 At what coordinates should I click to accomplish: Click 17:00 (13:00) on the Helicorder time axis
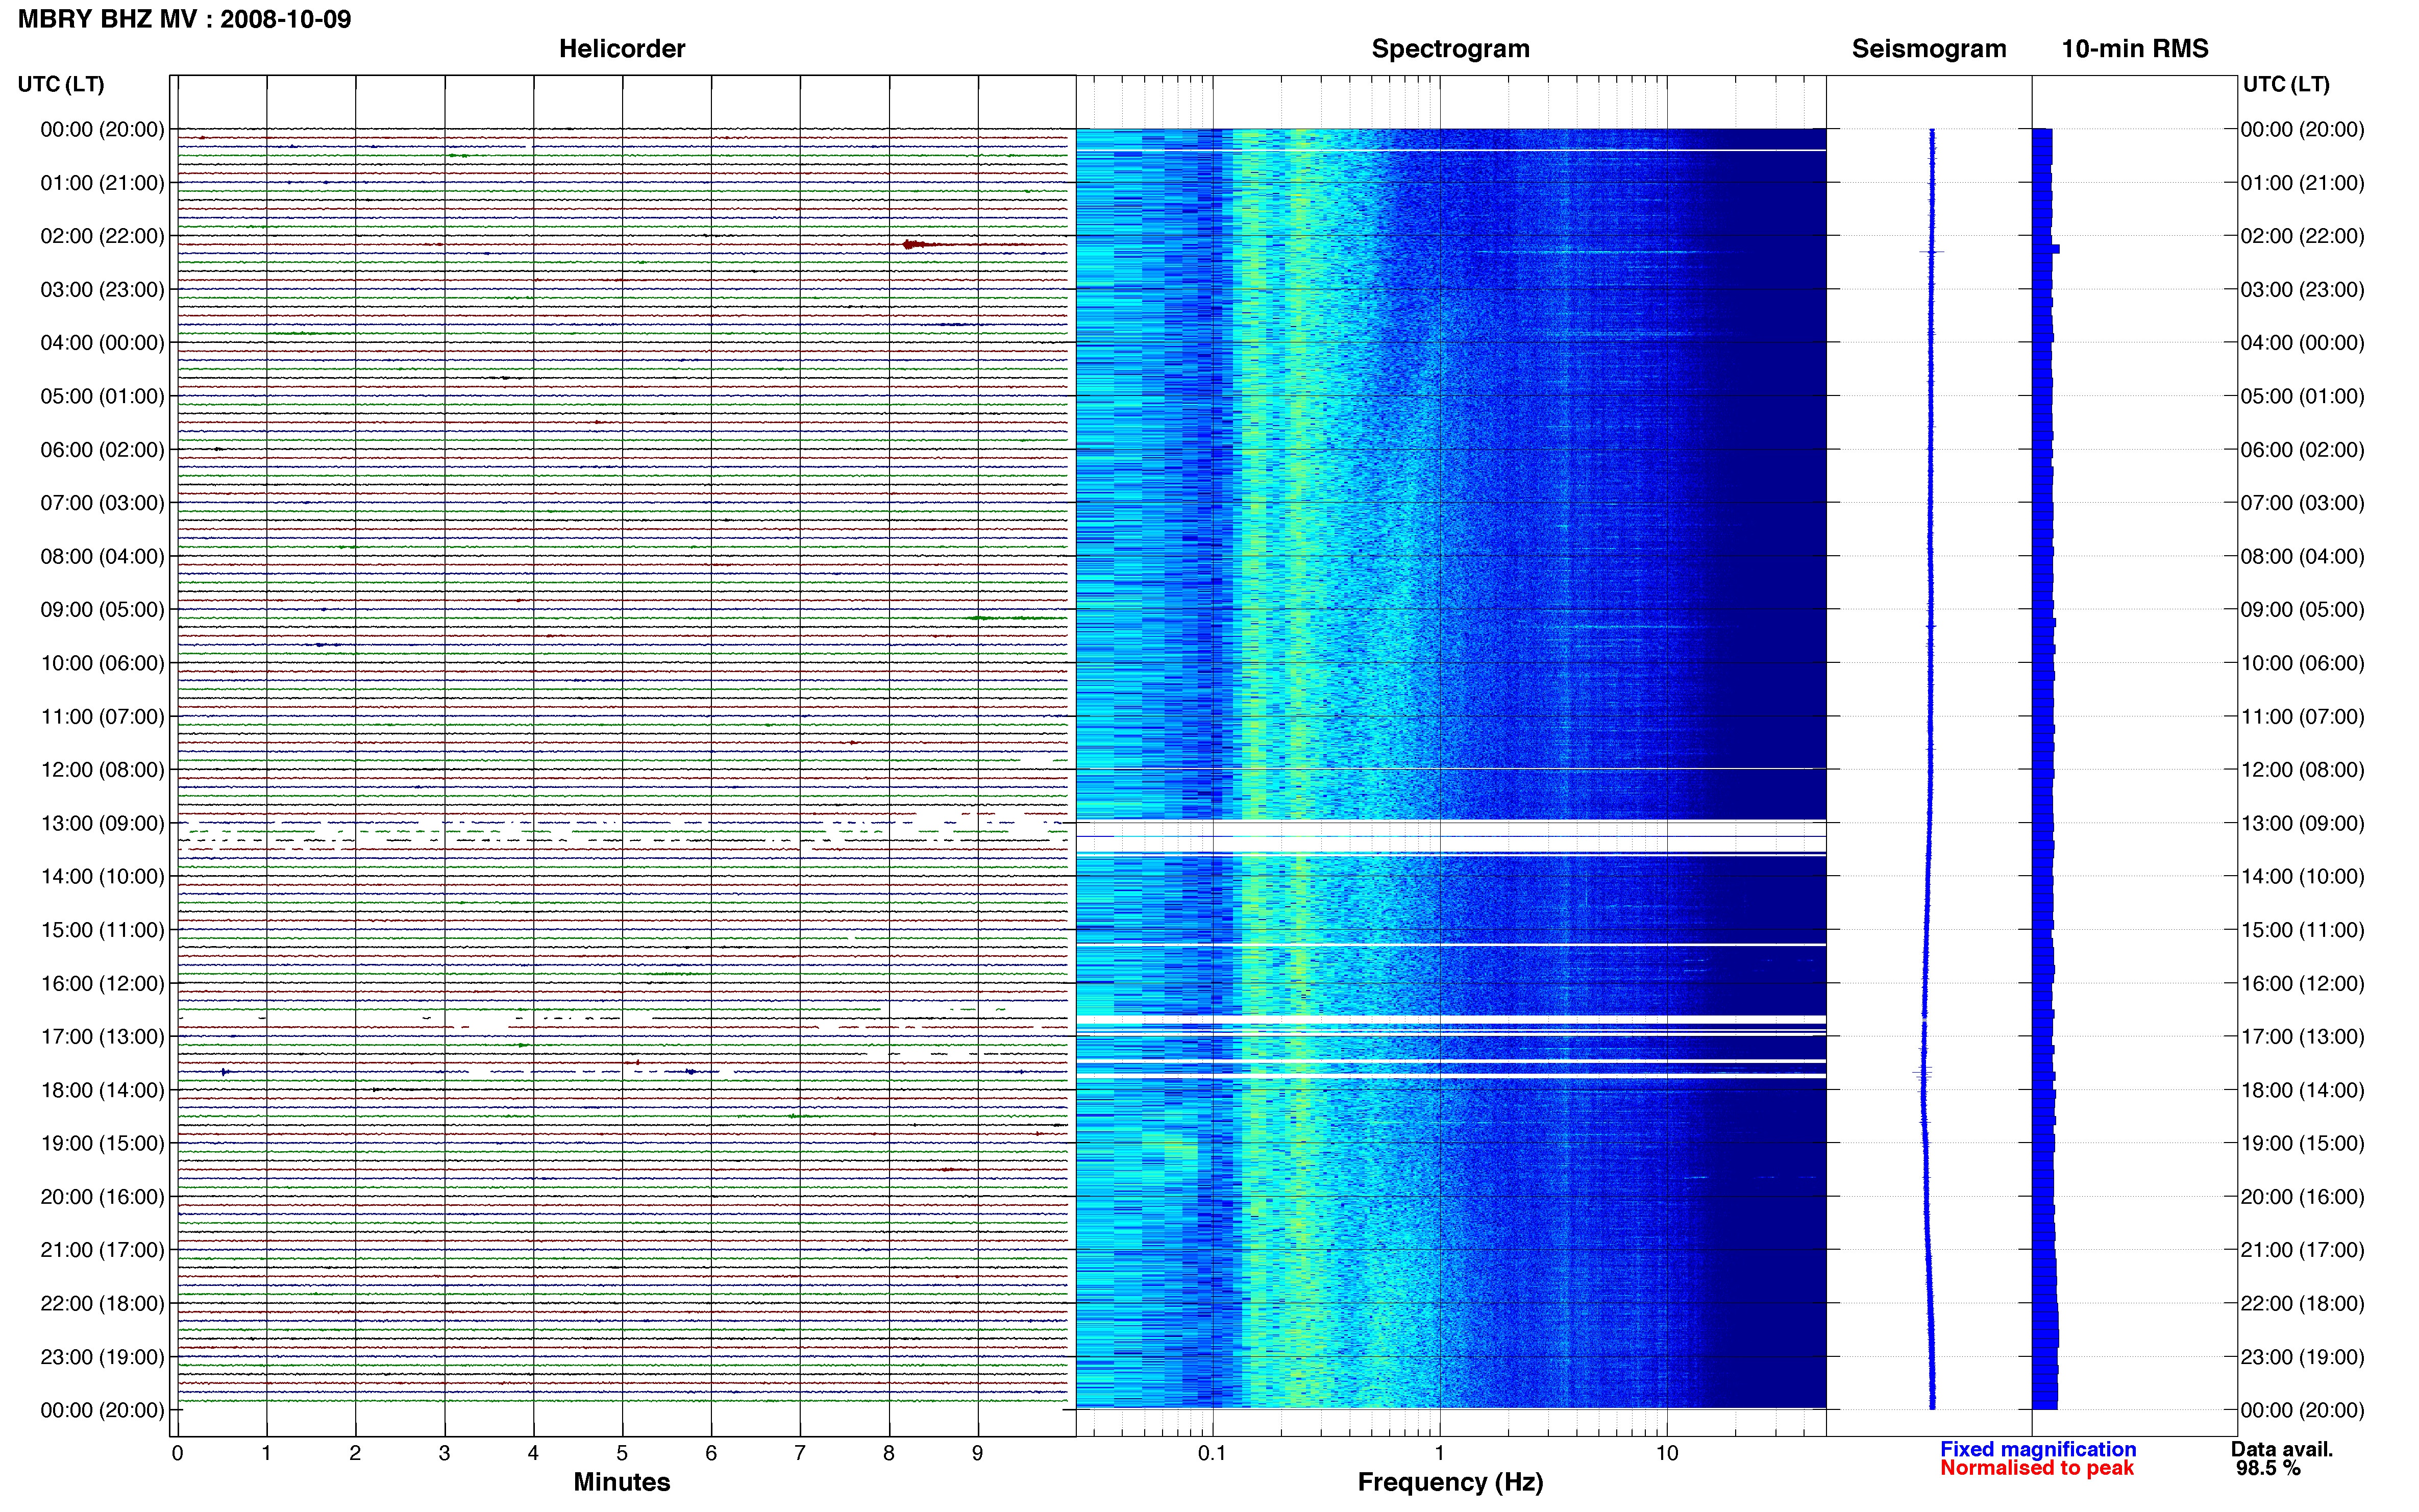(102, 1037)
